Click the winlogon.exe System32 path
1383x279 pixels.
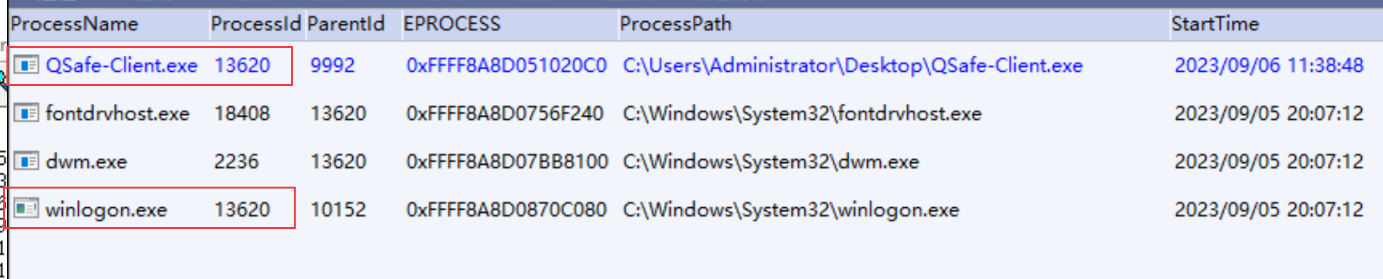[x=791, y=210]
